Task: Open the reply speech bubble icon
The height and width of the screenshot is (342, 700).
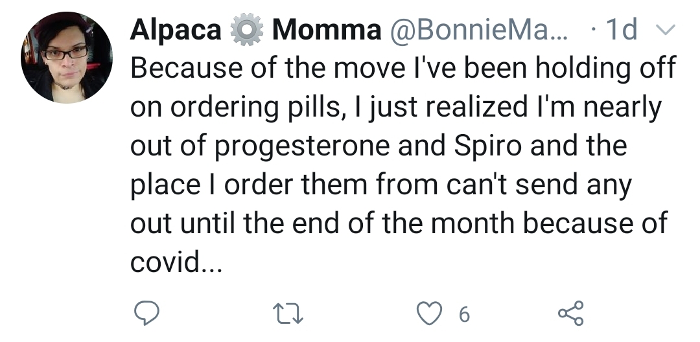Action: click(147, 313)
